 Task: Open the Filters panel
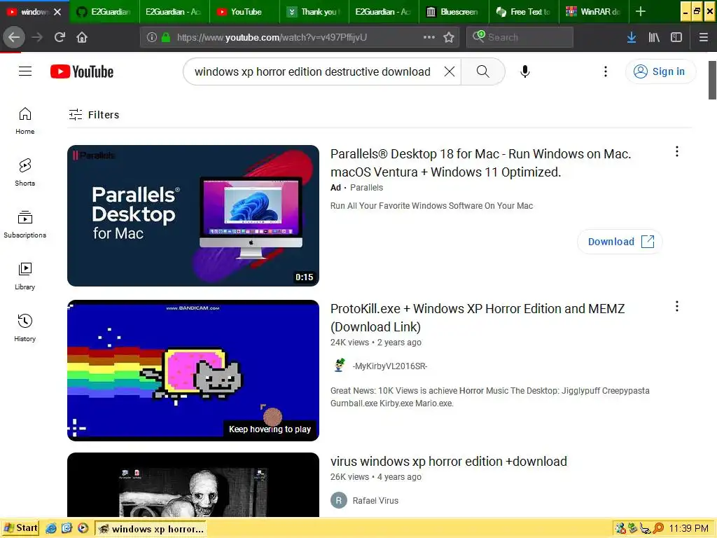tap(94, 114)
